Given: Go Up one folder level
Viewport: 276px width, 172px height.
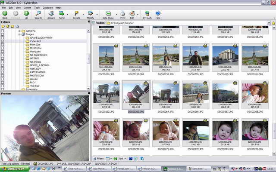Looking at the screenshot, I should point(26,13).
